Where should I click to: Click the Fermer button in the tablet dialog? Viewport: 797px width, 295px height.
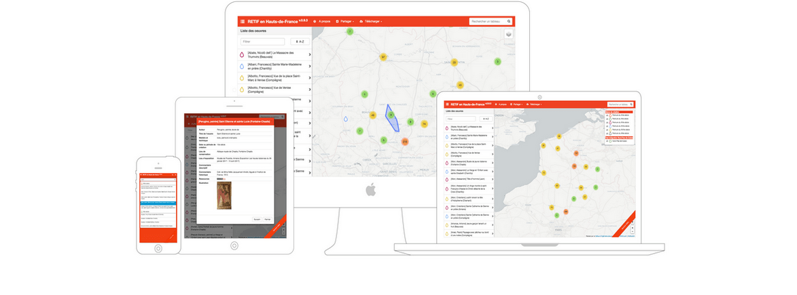[267, 219]
